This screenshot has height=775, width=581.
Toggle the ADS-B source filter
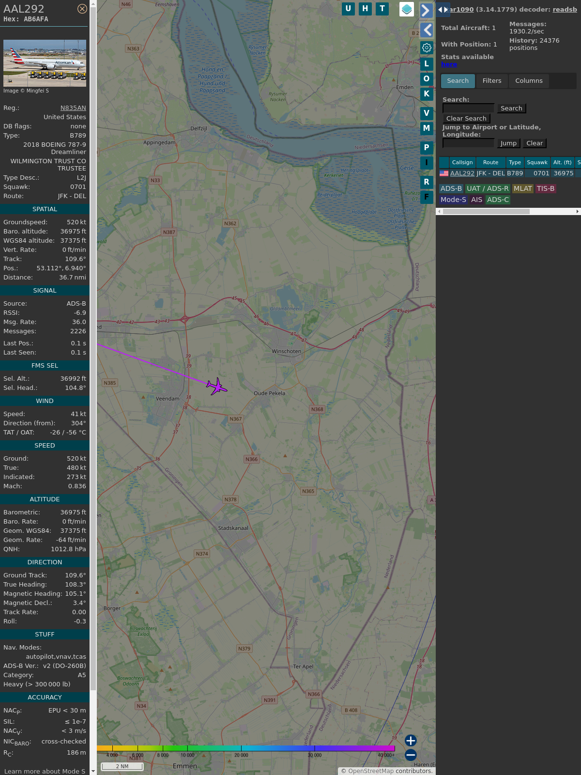tap(451, 188)
